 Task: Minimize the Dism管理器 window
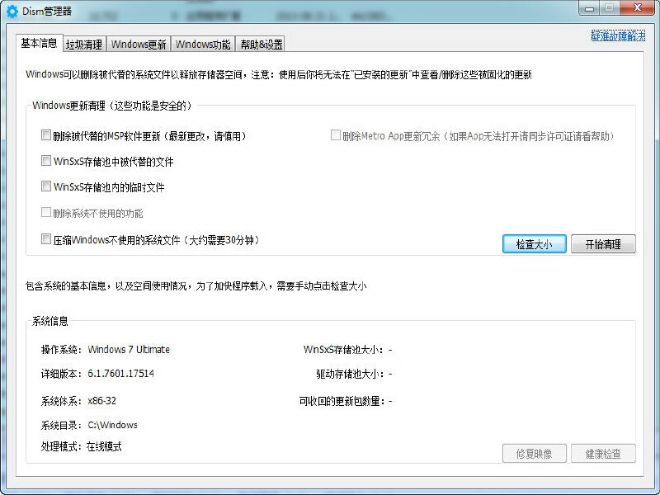coord(588,7)
